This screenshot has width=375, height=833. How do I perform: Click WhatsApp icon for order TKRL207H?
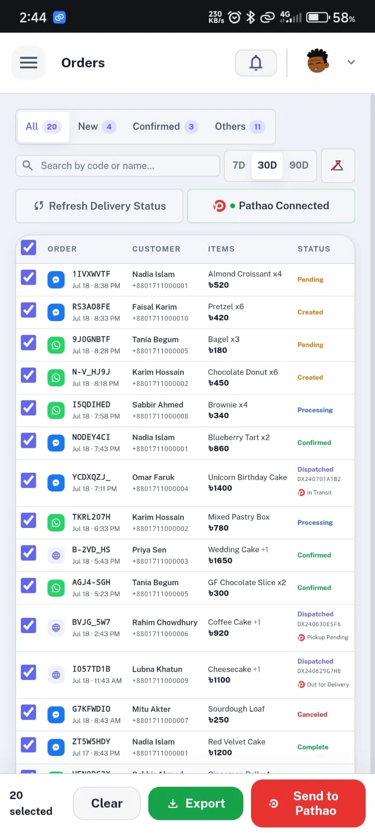point(56,523)
